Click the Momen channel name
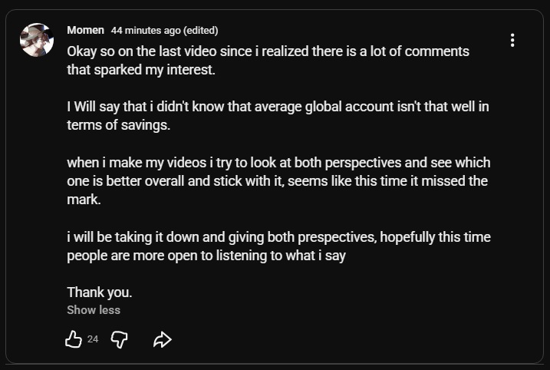Screen dimensions: 550x370 [86, 30]
